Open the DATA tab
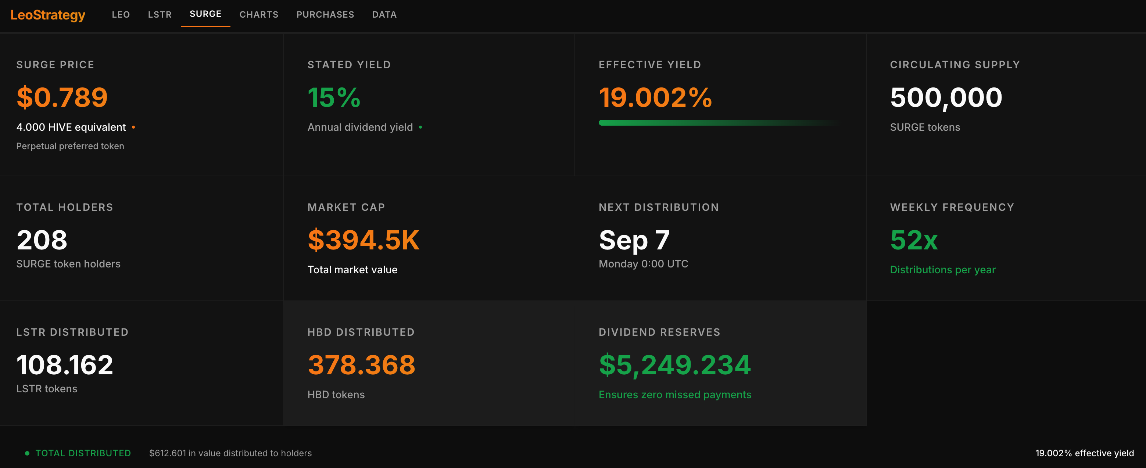Viewport: 1146px width, 468px height. 384,15
